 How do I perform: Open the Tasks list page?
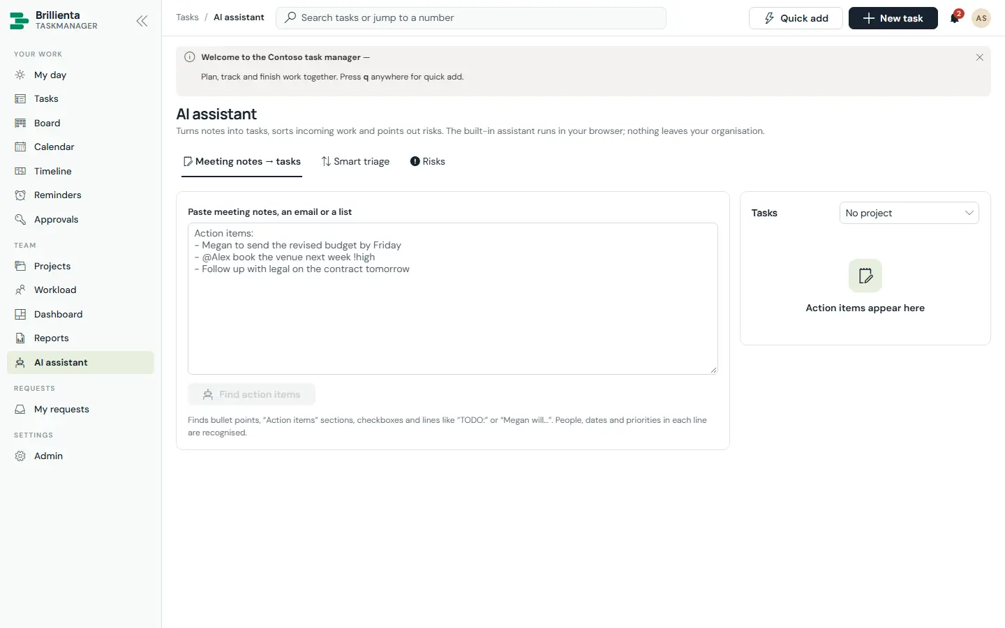pyautogui.click(x=80, y=99)
